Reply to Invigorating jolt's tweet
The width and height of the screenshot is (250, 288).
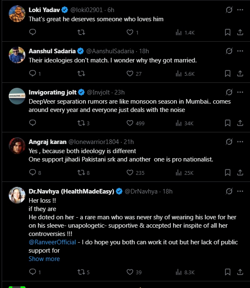33,123
